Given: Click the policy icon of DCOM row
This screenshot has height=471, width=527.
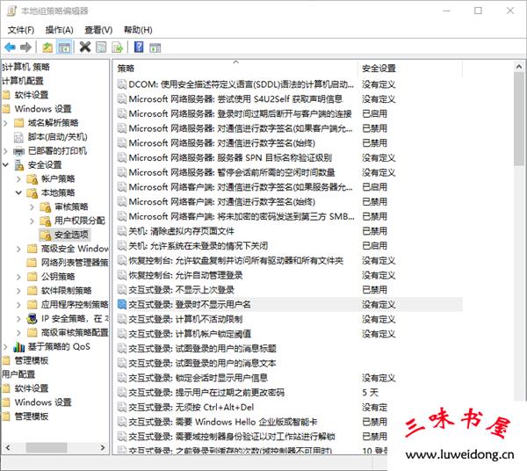Looking at the screenshot, I should coord(122,84).
